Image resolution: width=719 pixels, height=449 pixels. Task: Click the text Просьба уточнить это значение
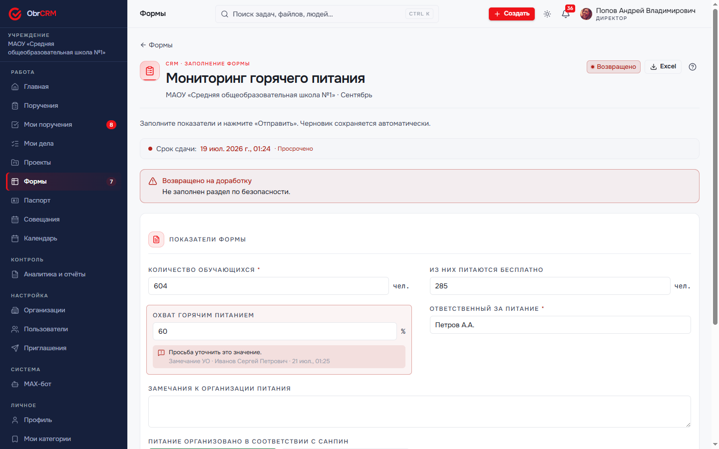pyautogui.click(x=215, y=352)
